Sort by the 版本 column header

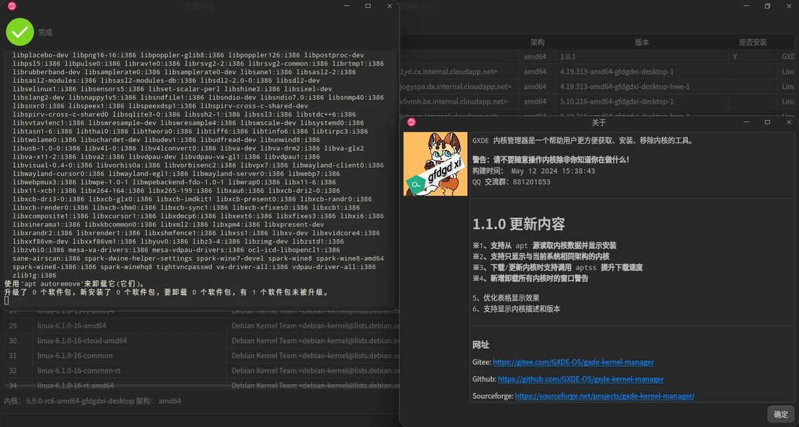click(x=642, y=42)
